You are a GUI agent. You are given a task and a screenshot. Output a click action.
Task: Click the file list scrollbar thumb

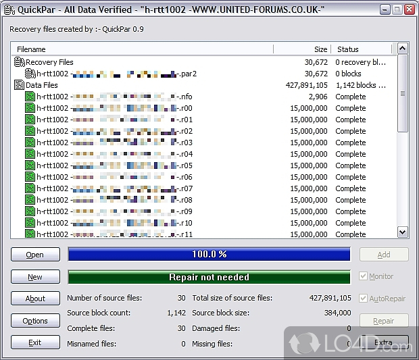coord(402,93)
